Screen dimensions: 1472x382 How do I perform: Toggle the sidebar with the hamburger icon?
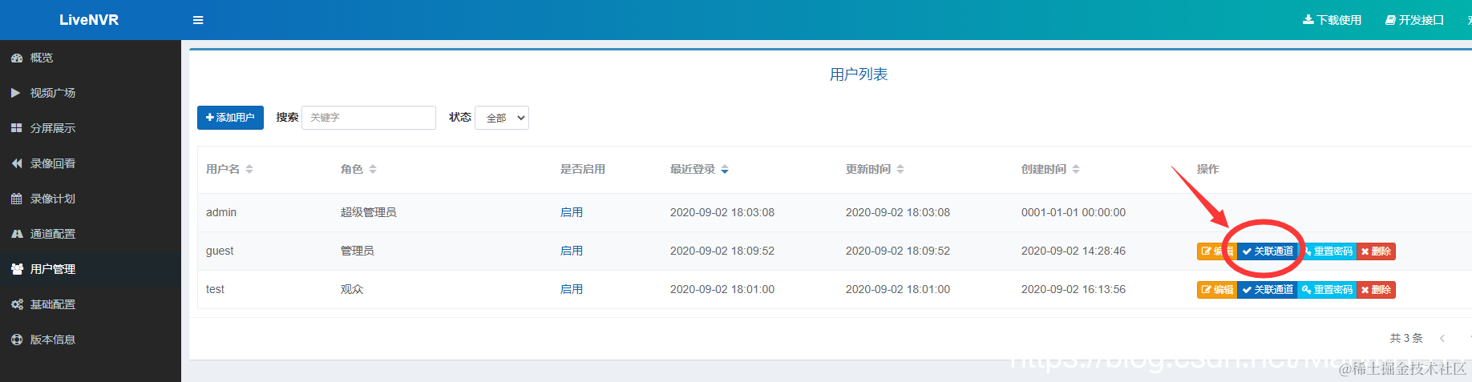pyautogui.click(x=198, y=20)
